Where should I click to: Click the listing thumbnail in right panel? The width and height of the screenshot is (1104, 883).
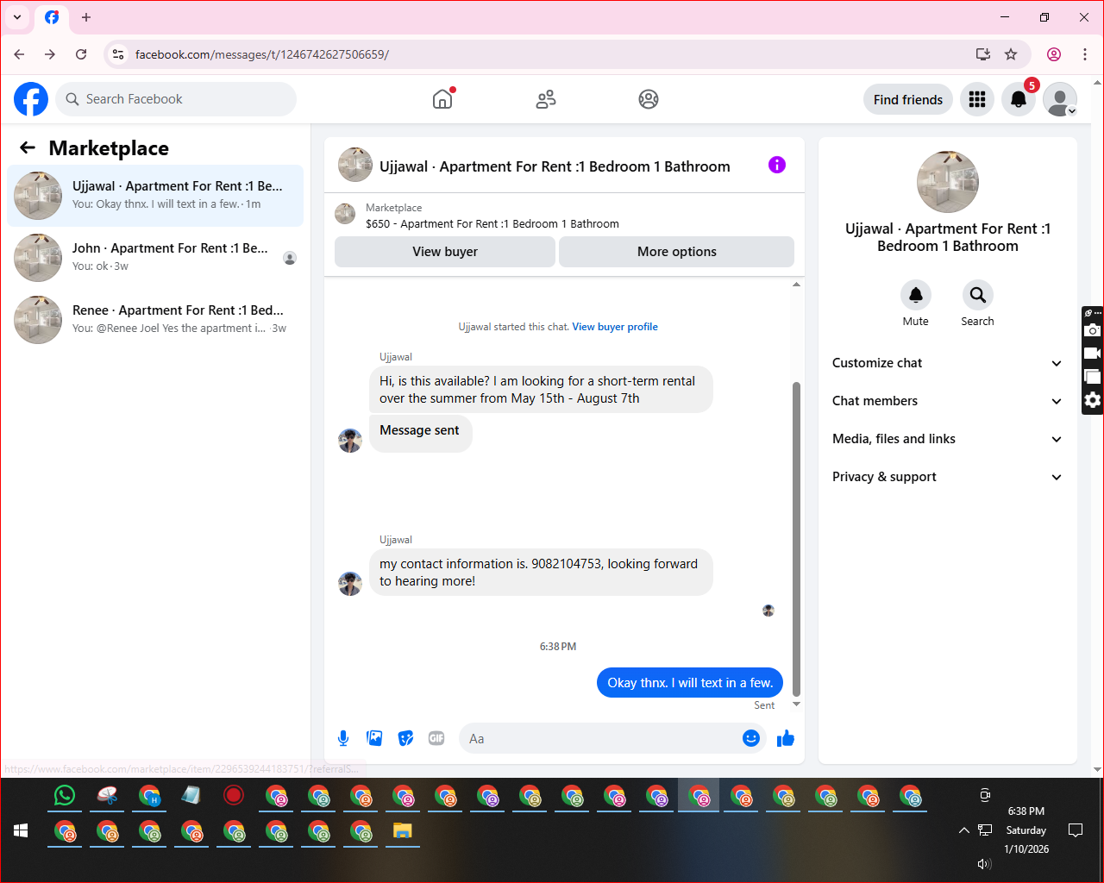click(x=948, y=182)
